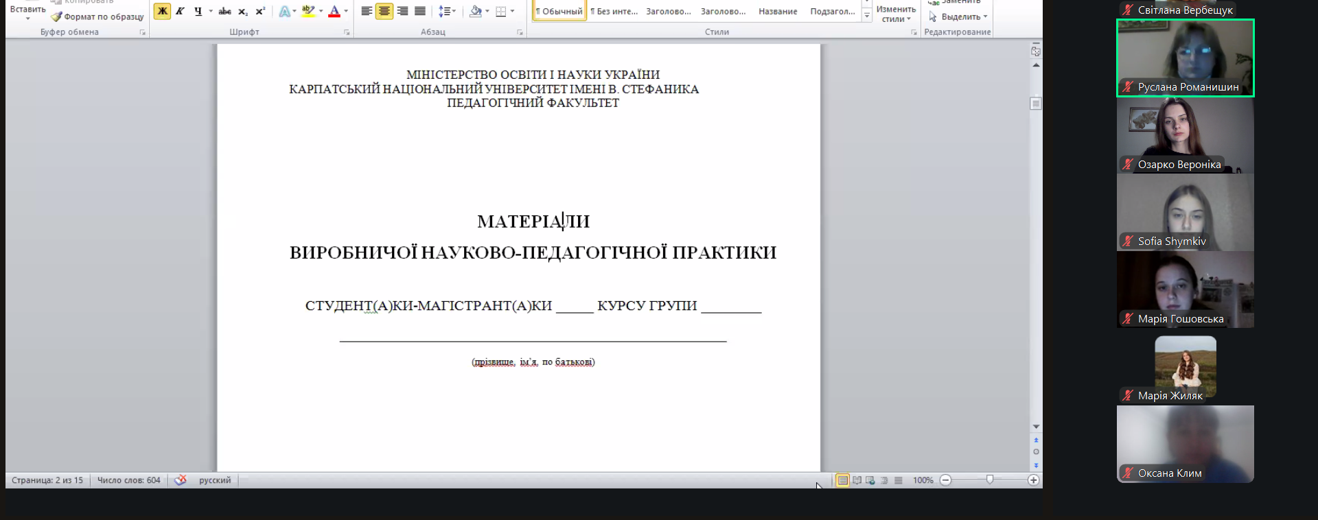Toggle strikethrough text formatting
The width and height of the screenshot is (1318, 520).
coord(224,11)
